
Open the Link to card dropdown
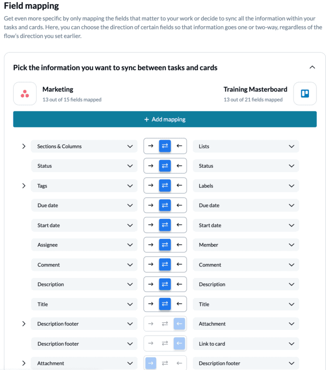pyautogui.click(x=246, y=344)
